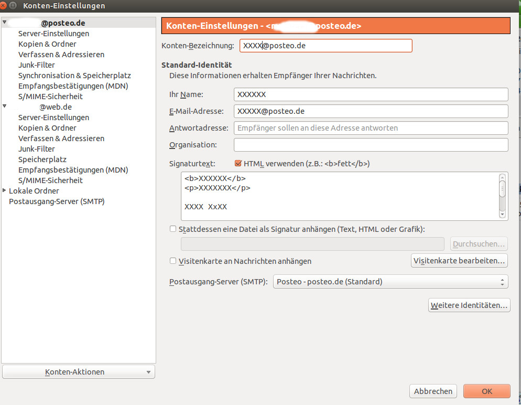Image resolution: width=521 pixels, height=405 pixels.
Task: Expand the Lokale Ordner tree node
Action: point(4,190)
